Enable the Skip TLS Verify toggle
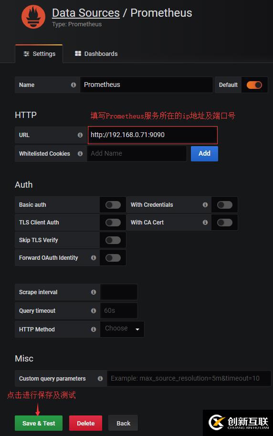 [113, 240]
